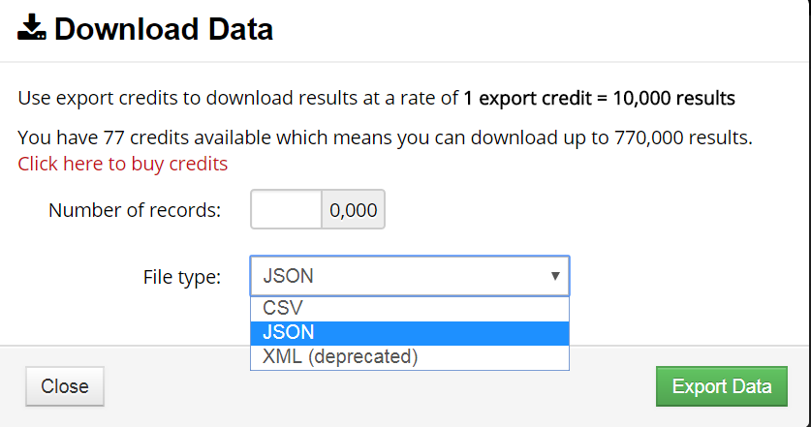Viewport: 811px width, 427px height.
Task: Click the 10,000 results text in the rate line
Action: pyautogui.click(x=674, y=98)
